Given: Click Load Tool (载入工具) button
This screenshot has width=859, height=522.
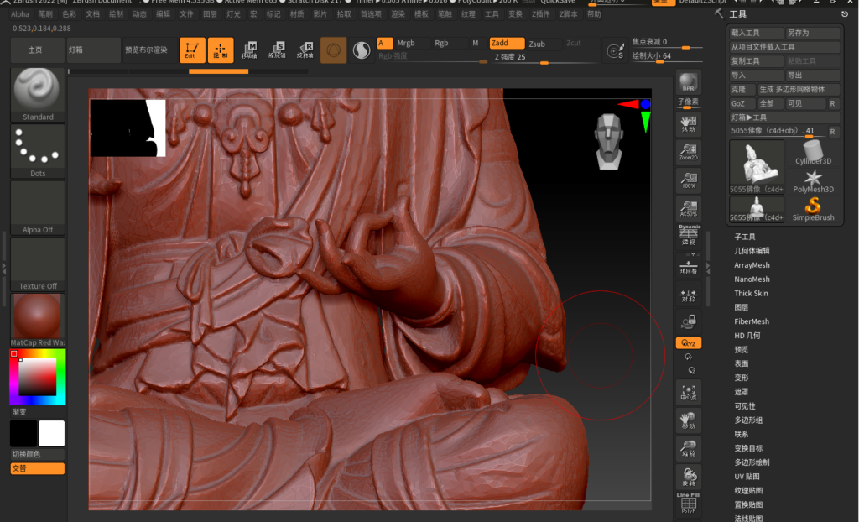Looking at the screenshot, I should [756, 33].
